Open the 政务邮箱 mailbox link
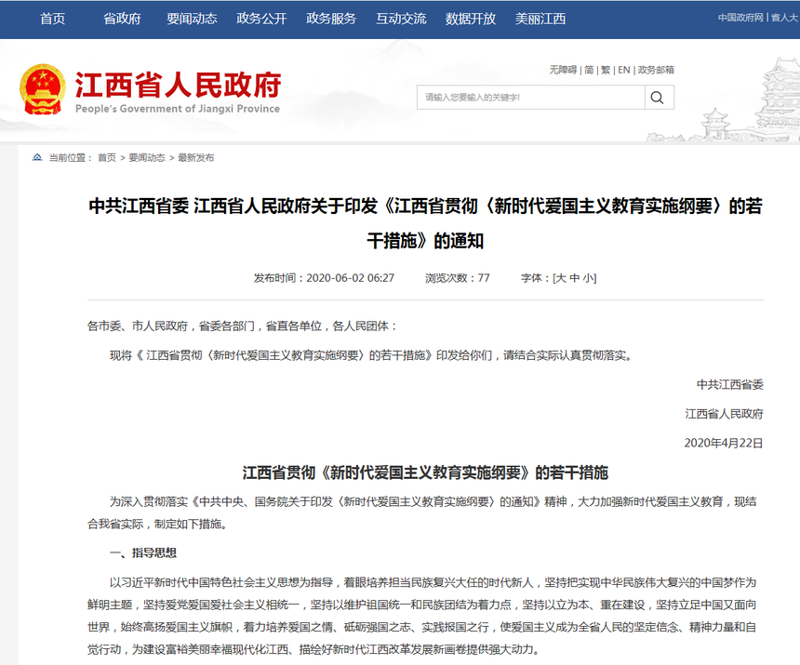 [x=656, y=70]
